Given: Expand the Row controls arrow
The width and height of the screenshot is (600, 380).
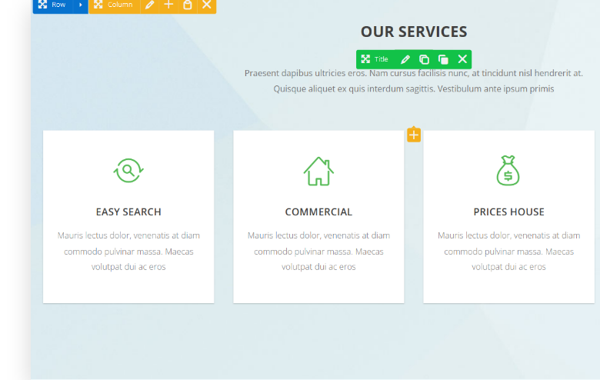Looking at the screenshot, I should click(x=81, y=5).
